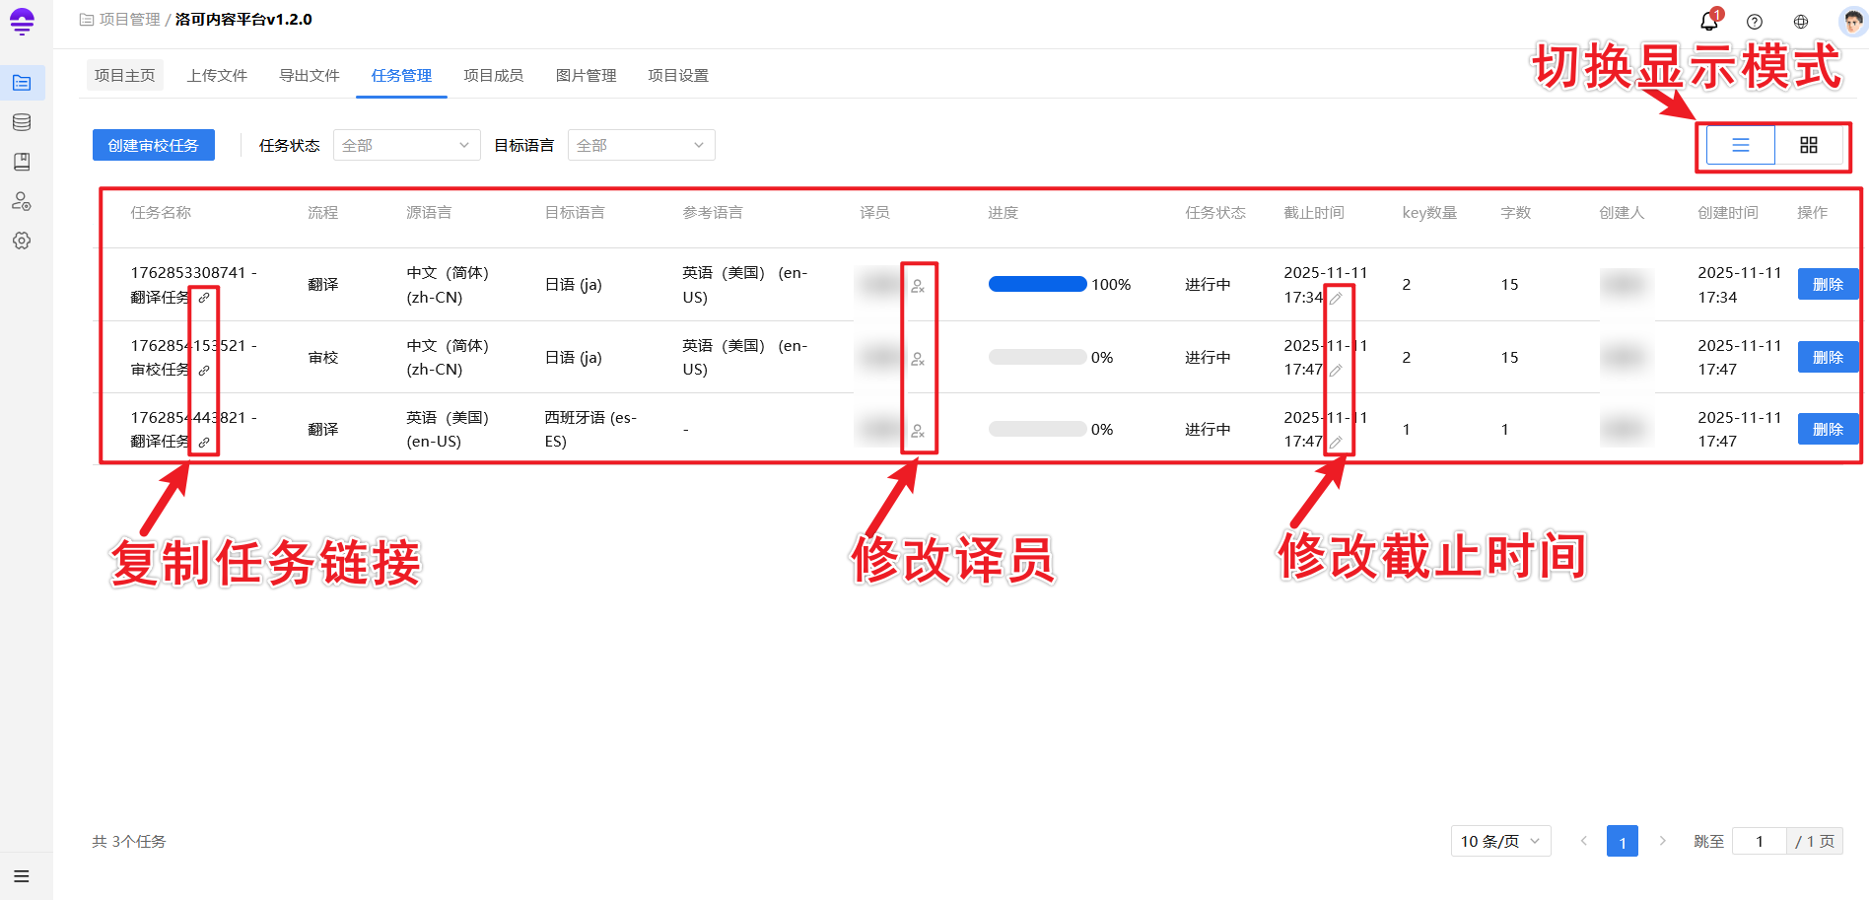Open the 目标语言 dropdown filter
Screen dimensions: 1869x900
click(641, 146)
